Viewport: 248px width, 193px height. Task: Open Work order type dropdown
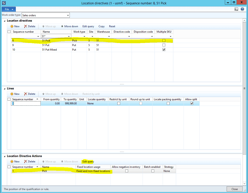click(x=68, y=15)
